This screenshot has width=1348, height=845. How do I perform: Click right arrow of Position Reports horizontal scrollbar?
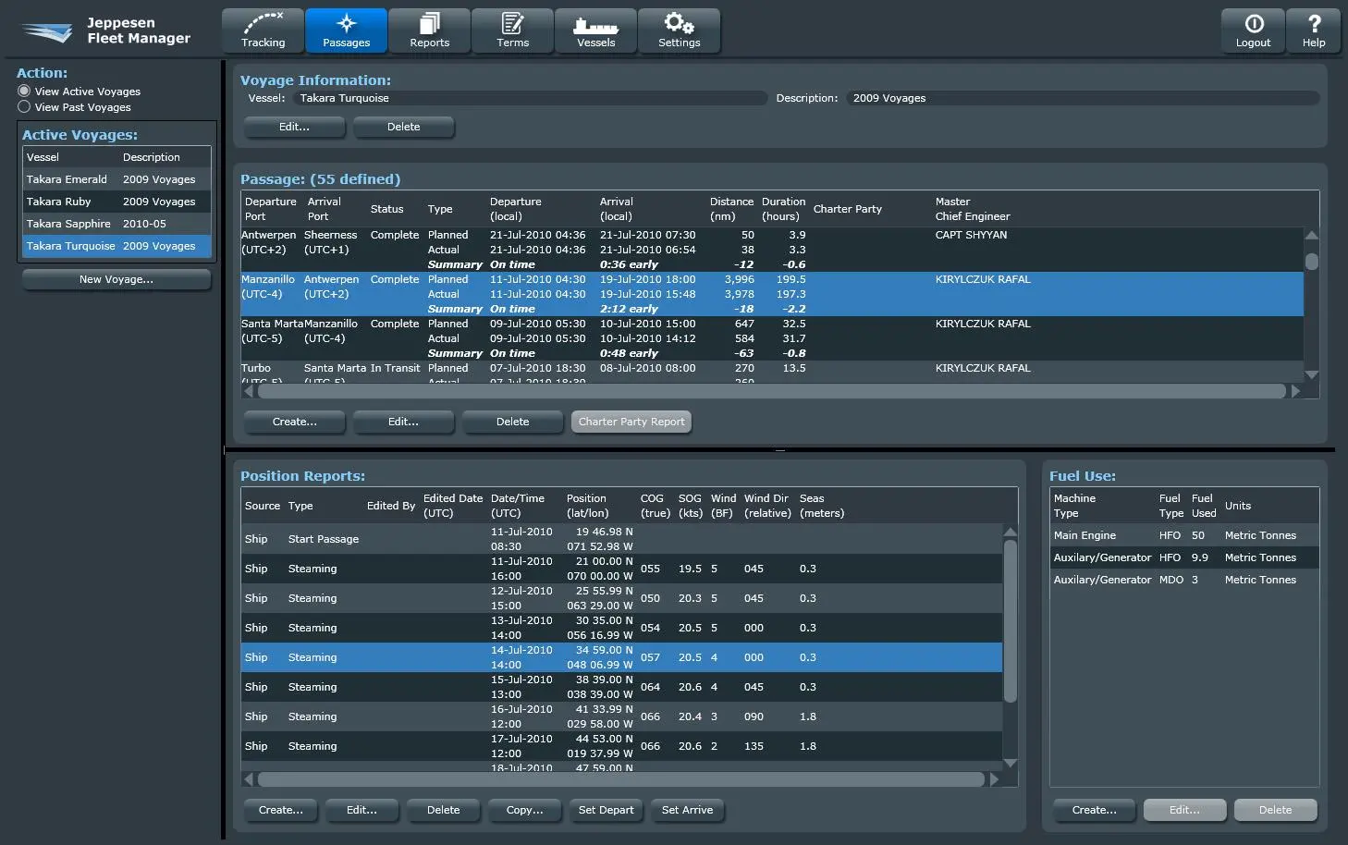tap(994, 779)
